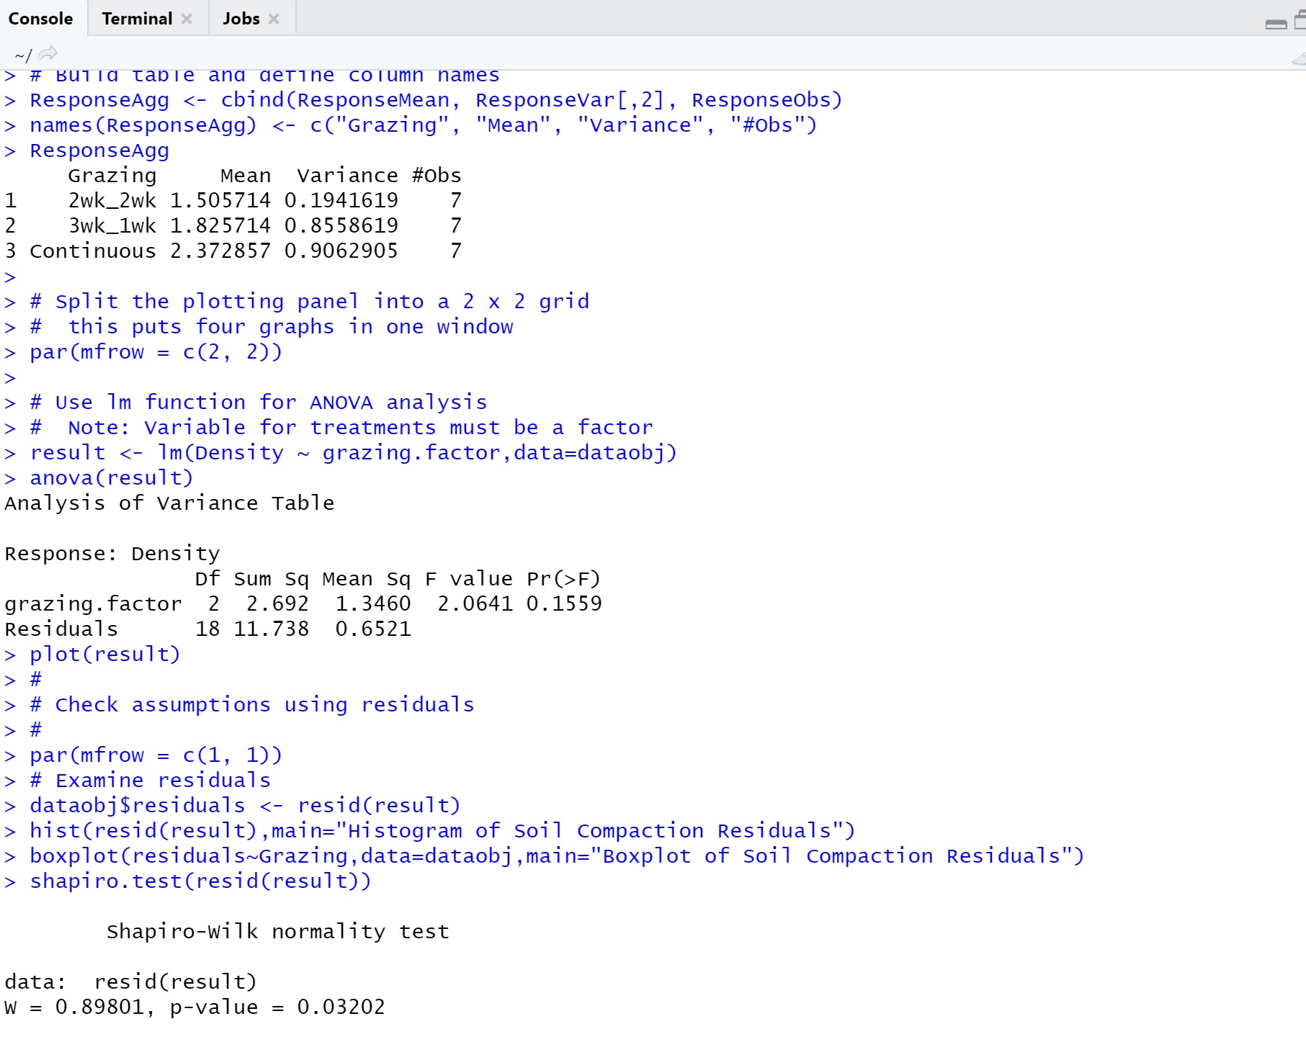
Task: Switch to the Console tab
Action: (40, 19)
